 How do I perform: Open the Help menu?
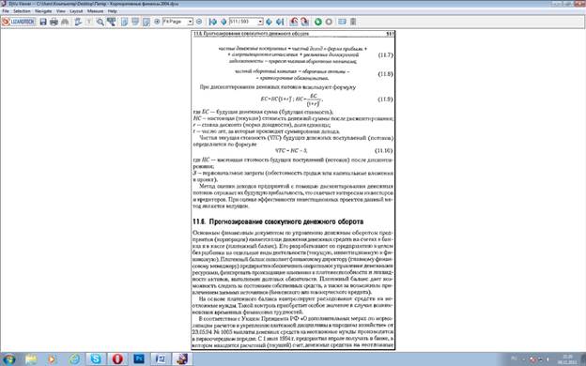[112, 11]
